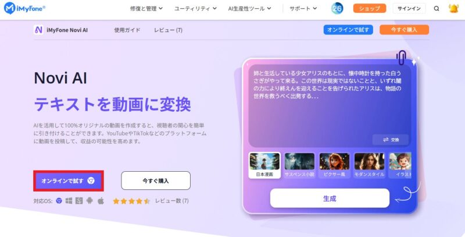Click the Windows OS icon

tap(69, 201)
